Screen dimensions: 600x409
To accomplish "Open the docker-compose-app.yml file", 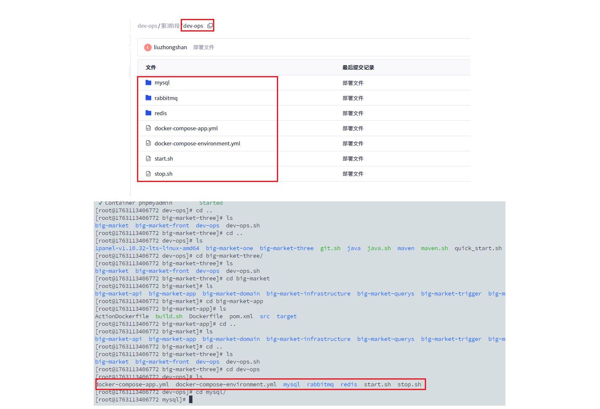I will [186, 128].
